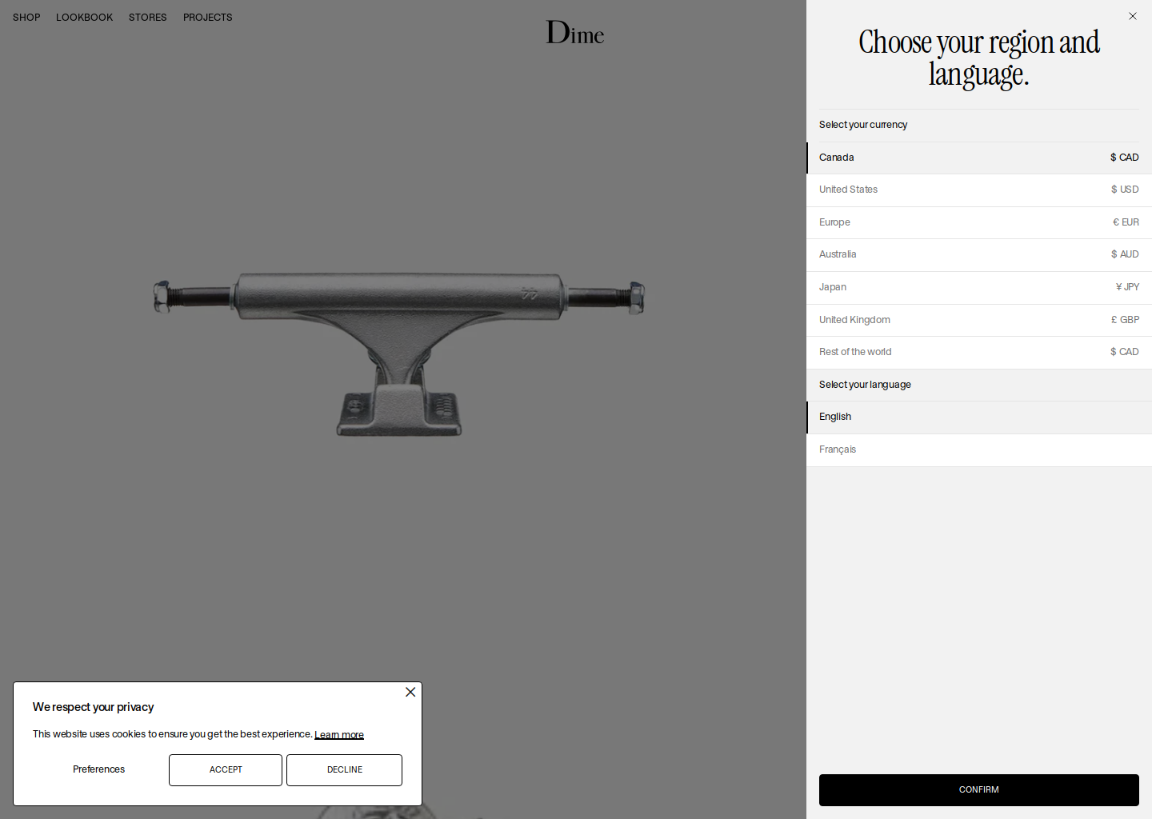Screen dimensions: 1152x819
Task: Visit the STORES page
Action: coord(147,17)
